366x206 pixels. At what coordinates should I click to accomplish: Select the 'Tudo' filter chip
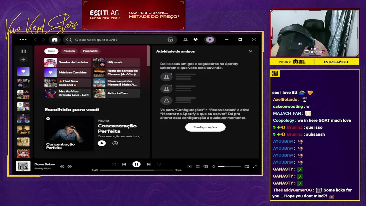[51, 51]
